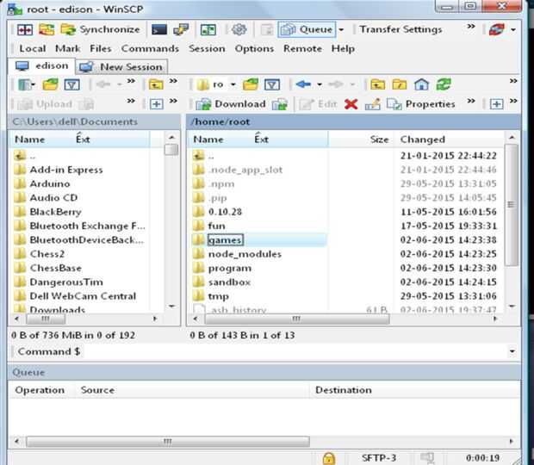
Task: Select the .npm remote folder
Action: 221,183
